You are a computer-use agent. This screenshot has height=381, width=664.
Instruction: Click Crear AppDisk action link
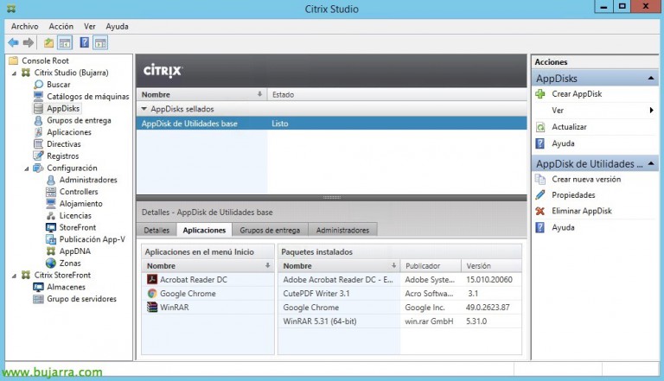577,94
